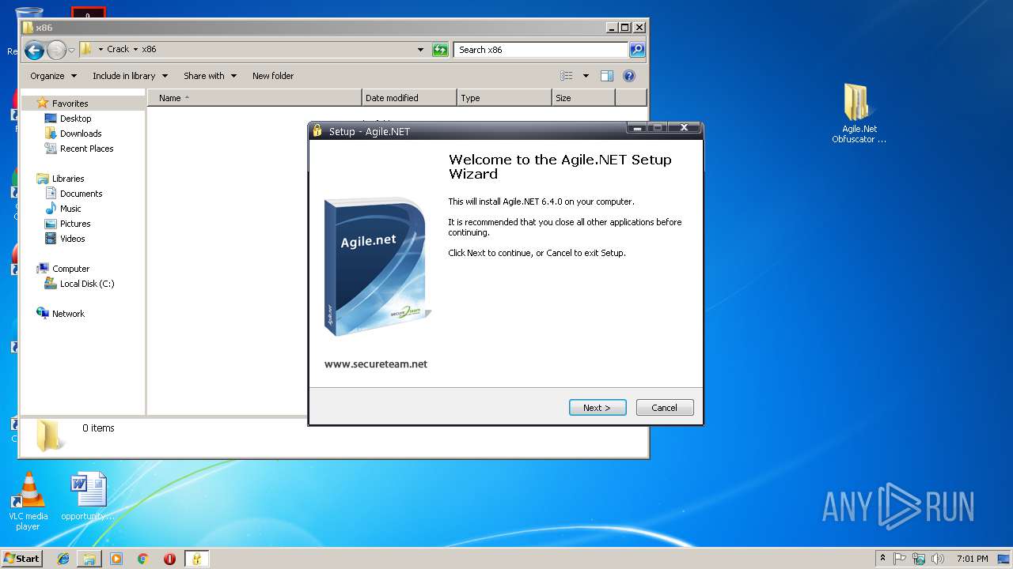
Task: Click the 7:01 PM clock
Action: (x=972, y=559)
